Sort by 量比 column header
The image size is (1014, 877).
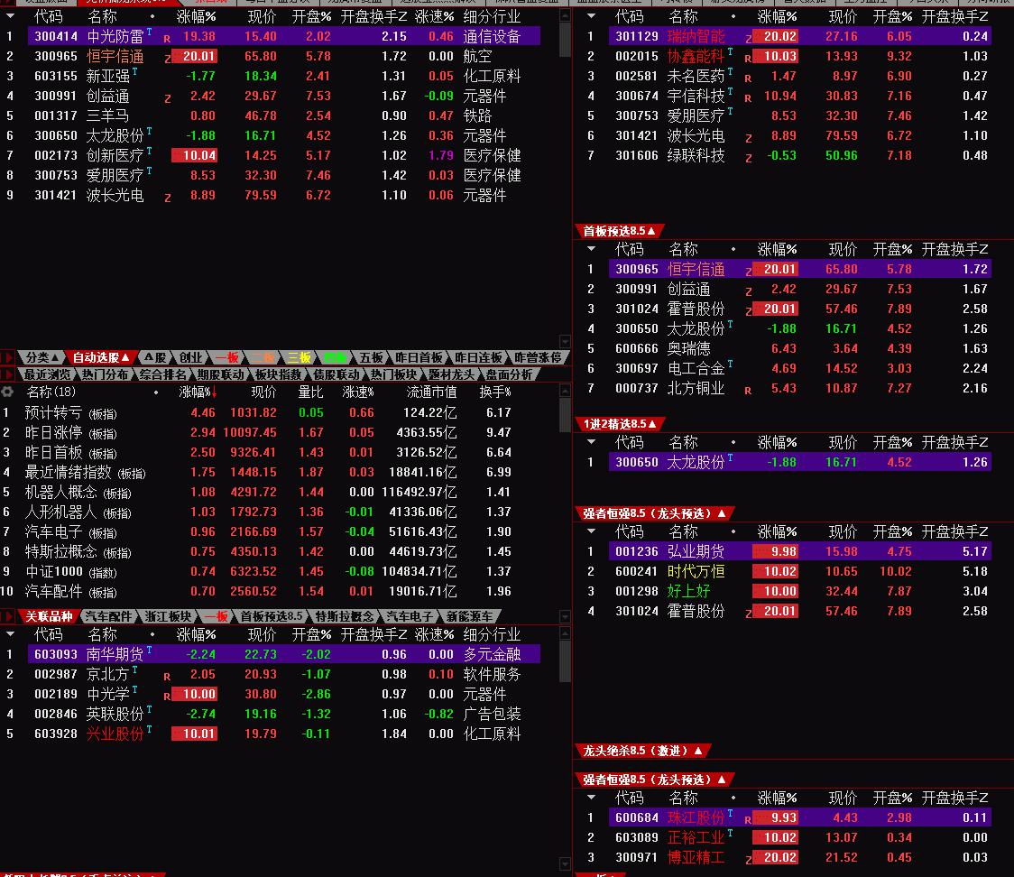pos(309,392)
